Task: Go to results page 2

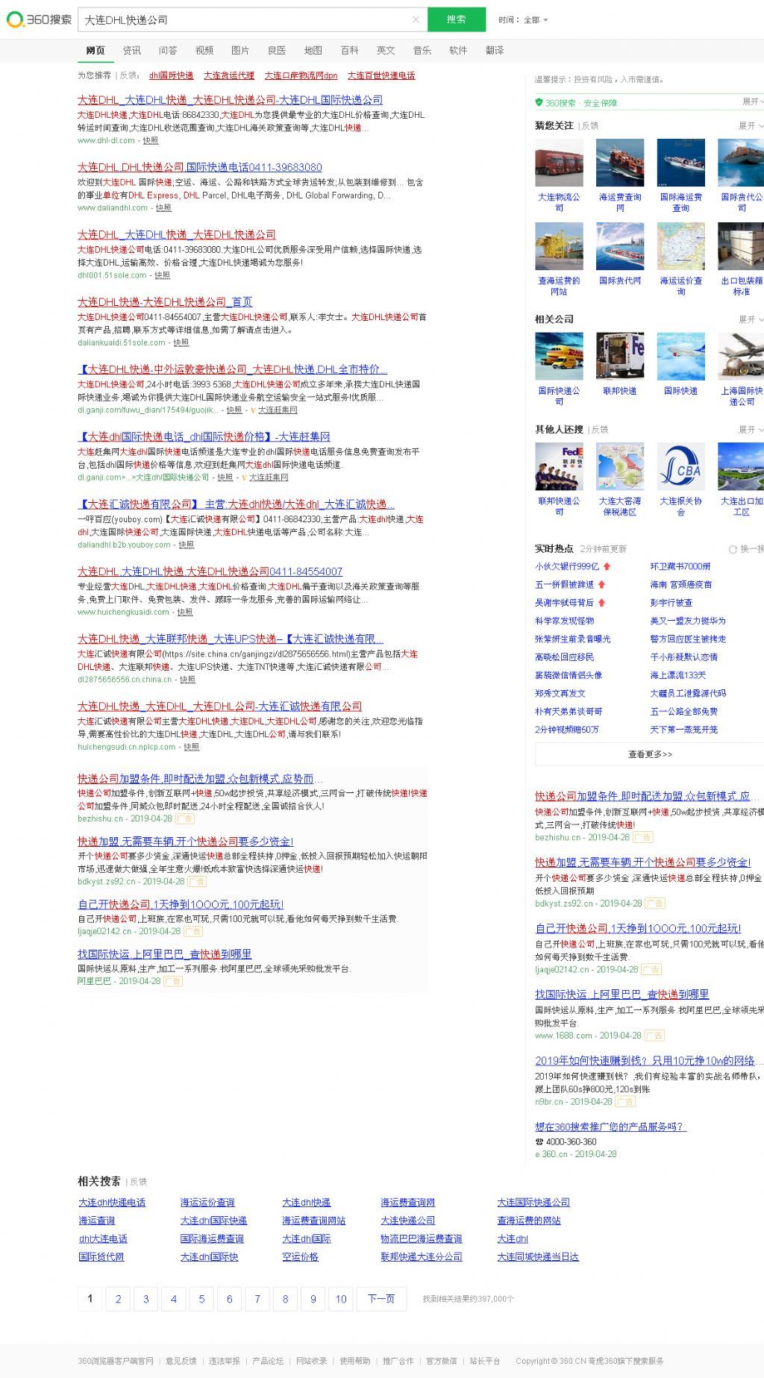Action: coord(118,1299)
